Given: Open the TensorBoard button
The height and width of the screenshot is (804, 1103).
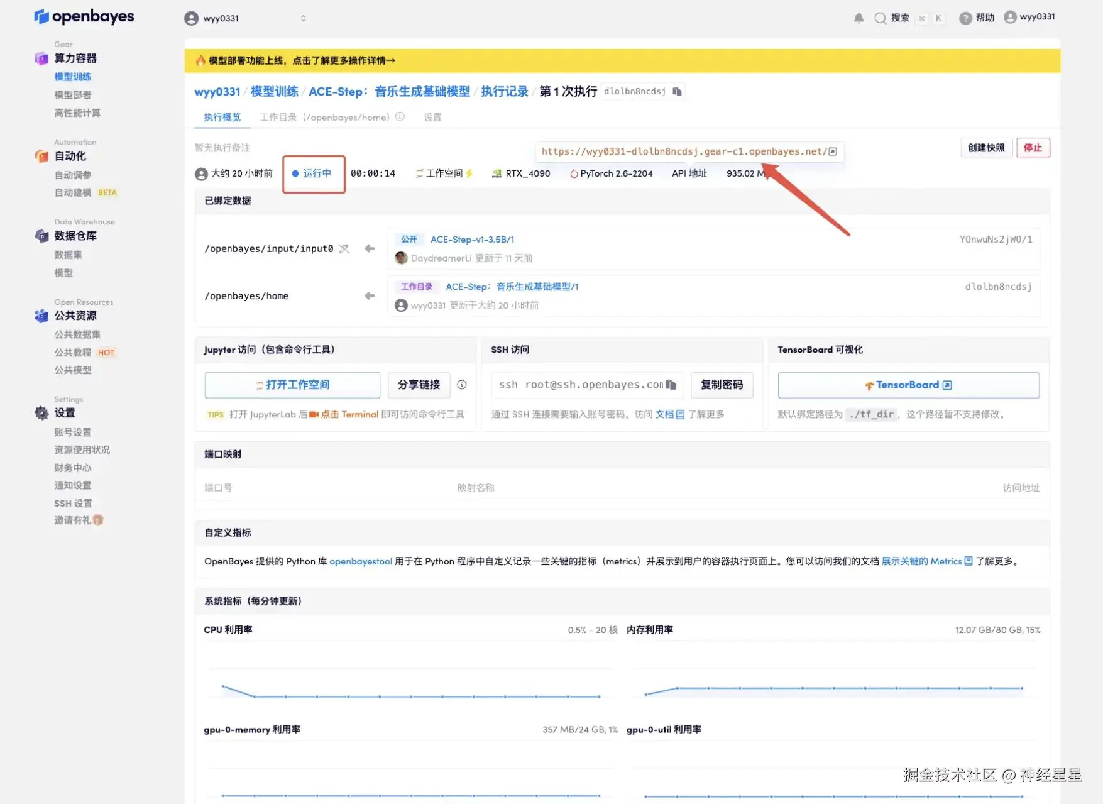Looking at the screenshot, I should point(908,385).
